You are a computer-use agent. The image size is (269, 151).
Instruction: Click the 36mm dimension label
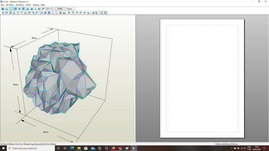tap(34, 38)
